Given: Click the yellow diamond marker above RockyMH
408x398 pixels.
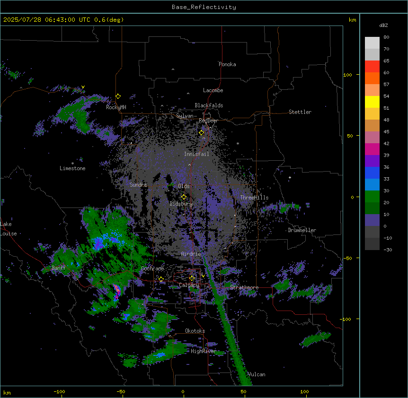Looking at the screenshot, I should 118,96.
